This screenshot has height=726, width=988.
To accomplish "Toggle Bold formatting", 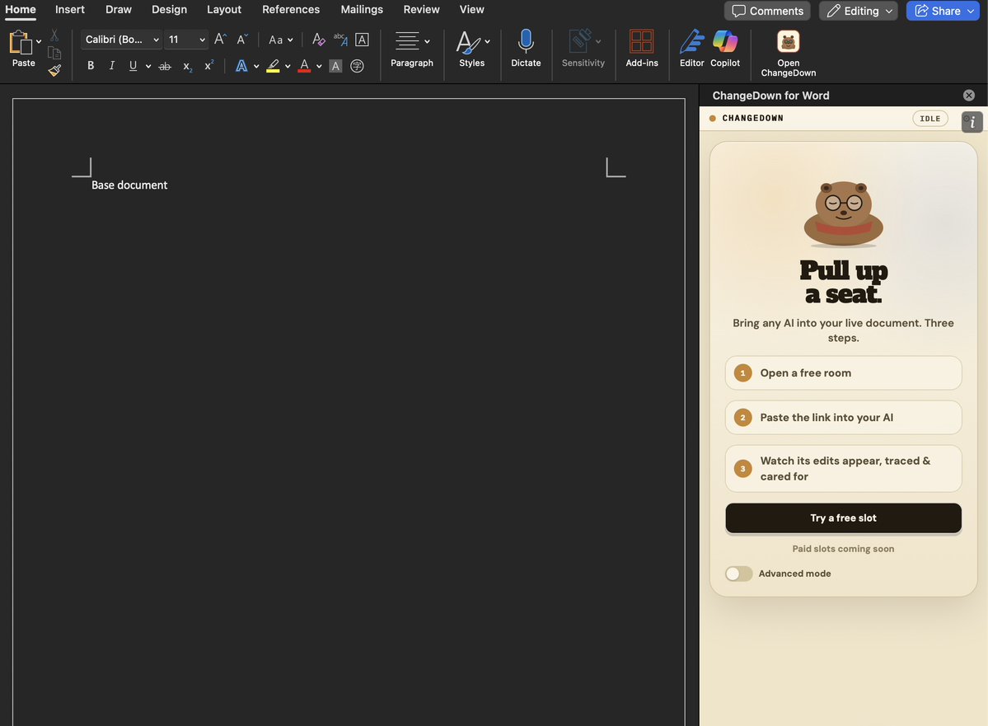I will point(91,66).
